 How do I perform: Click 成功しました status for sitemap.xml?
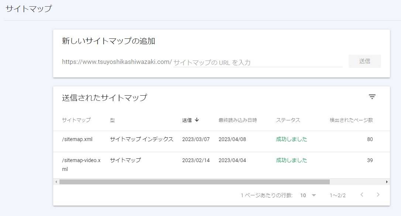point(291,140)
